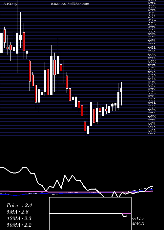Click the BMRA ns1.bullkhan.com title text

click(x=70, y=4)
